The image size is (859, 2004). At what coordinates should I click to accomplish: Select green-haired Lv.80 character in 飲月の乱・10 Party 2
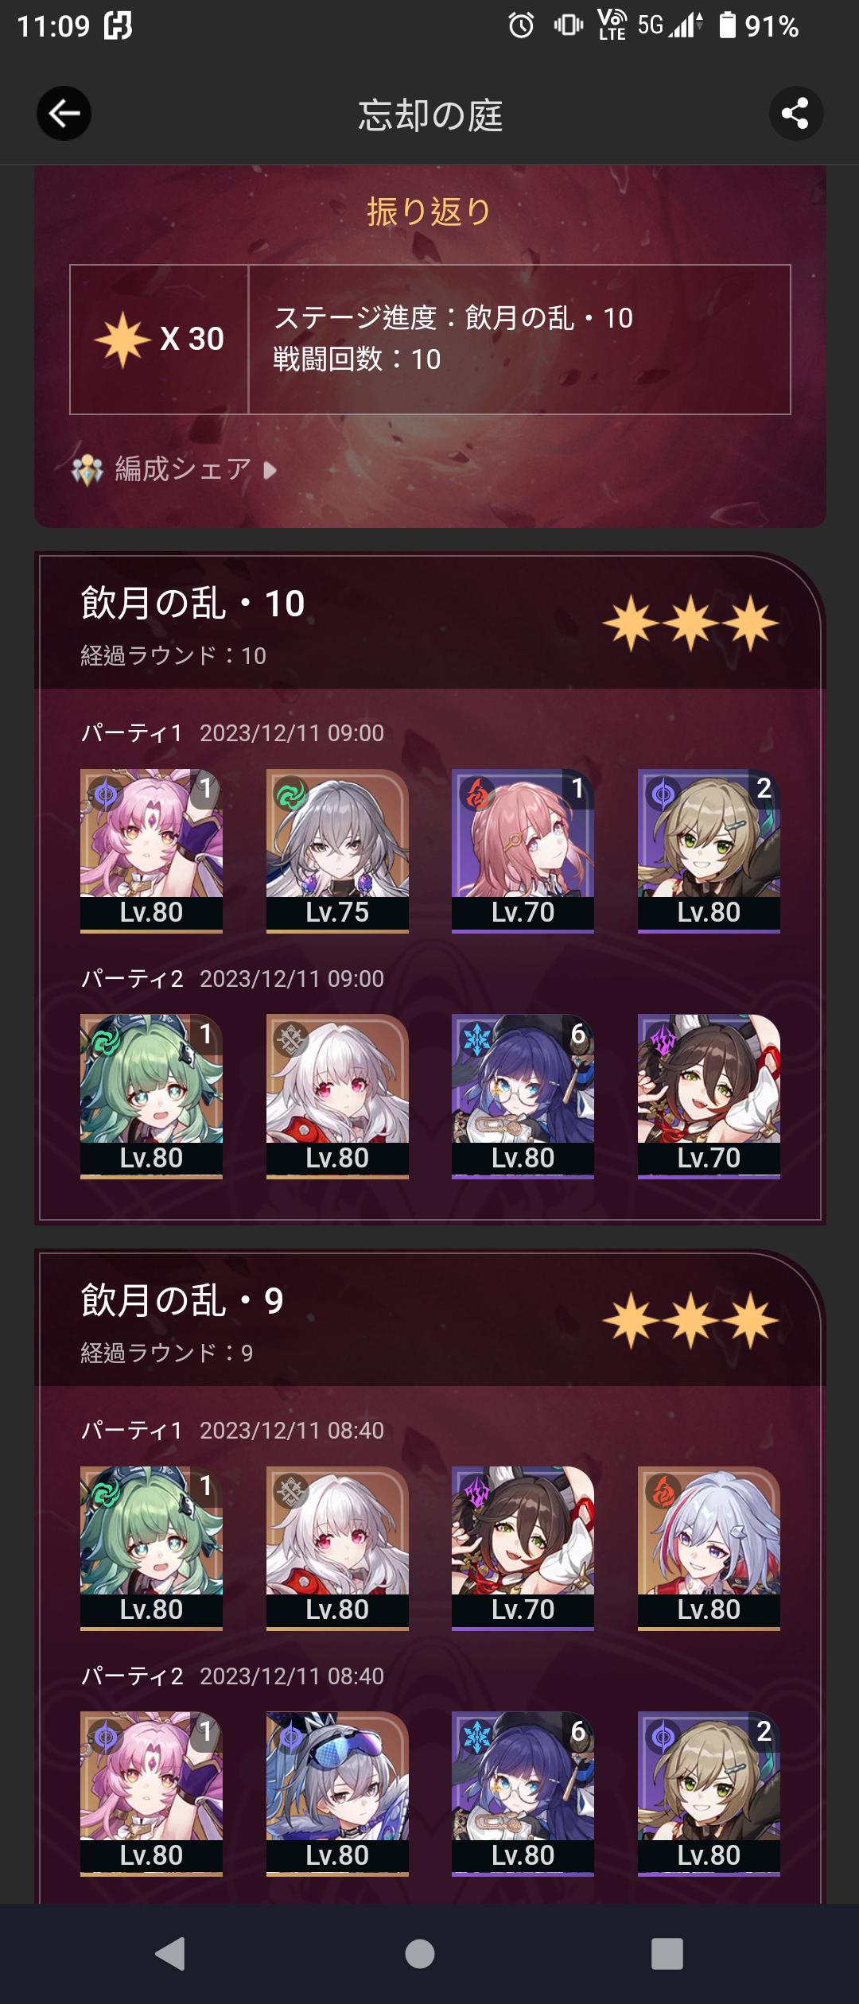coord(151,1096)
